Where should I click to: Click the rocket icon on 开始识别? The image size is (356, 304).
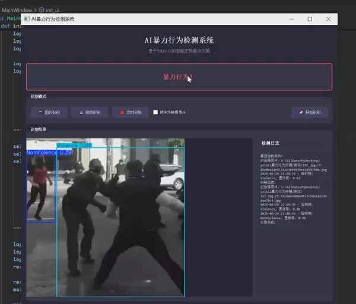pos(301,112)
